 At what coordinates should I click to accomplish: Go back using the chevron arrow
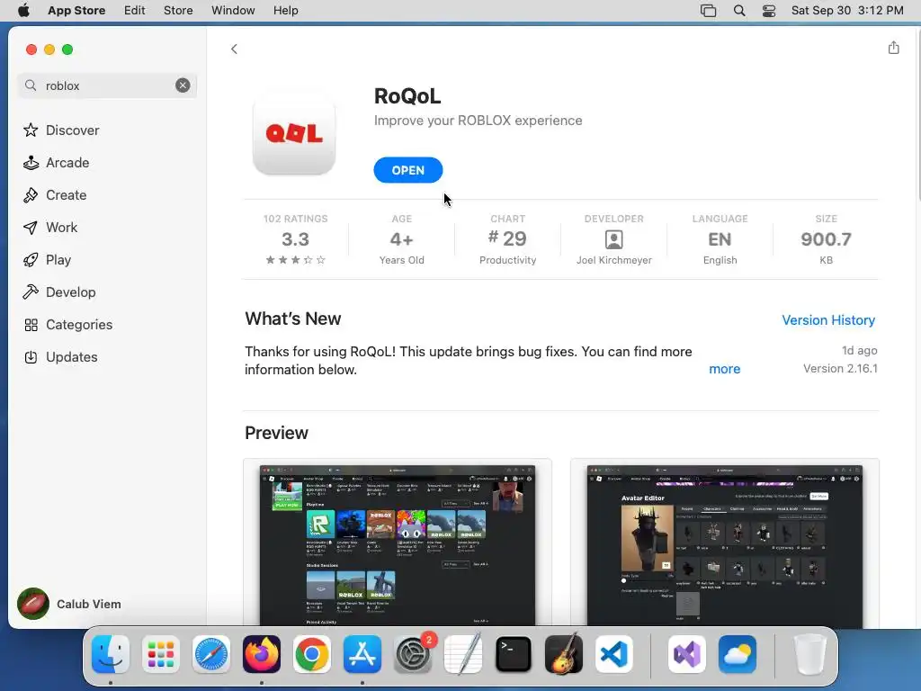235,49
